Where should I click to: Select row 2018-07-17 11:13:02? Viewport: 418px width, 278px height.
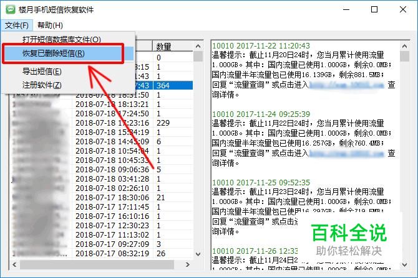(101, 234)
